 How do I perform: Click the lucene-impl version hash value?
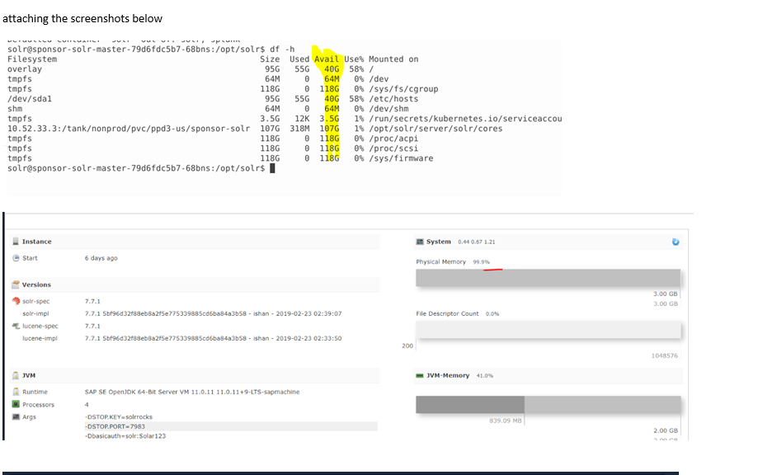213,338
